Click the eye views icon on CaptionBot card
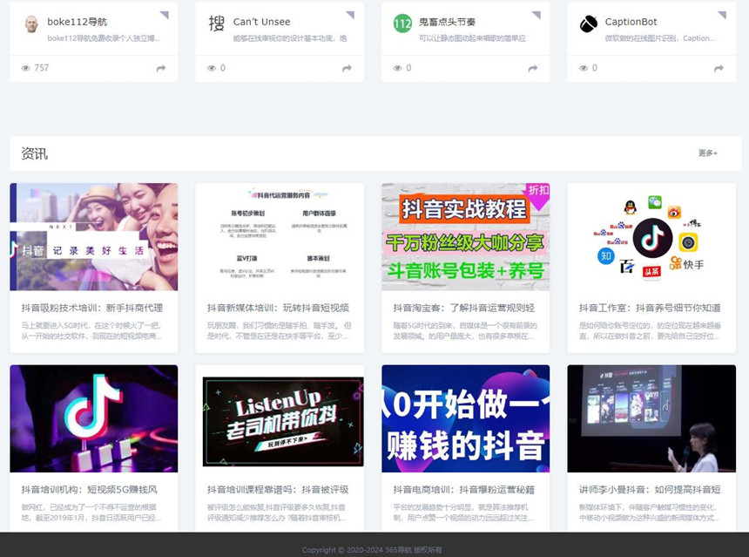 (584, 68)
